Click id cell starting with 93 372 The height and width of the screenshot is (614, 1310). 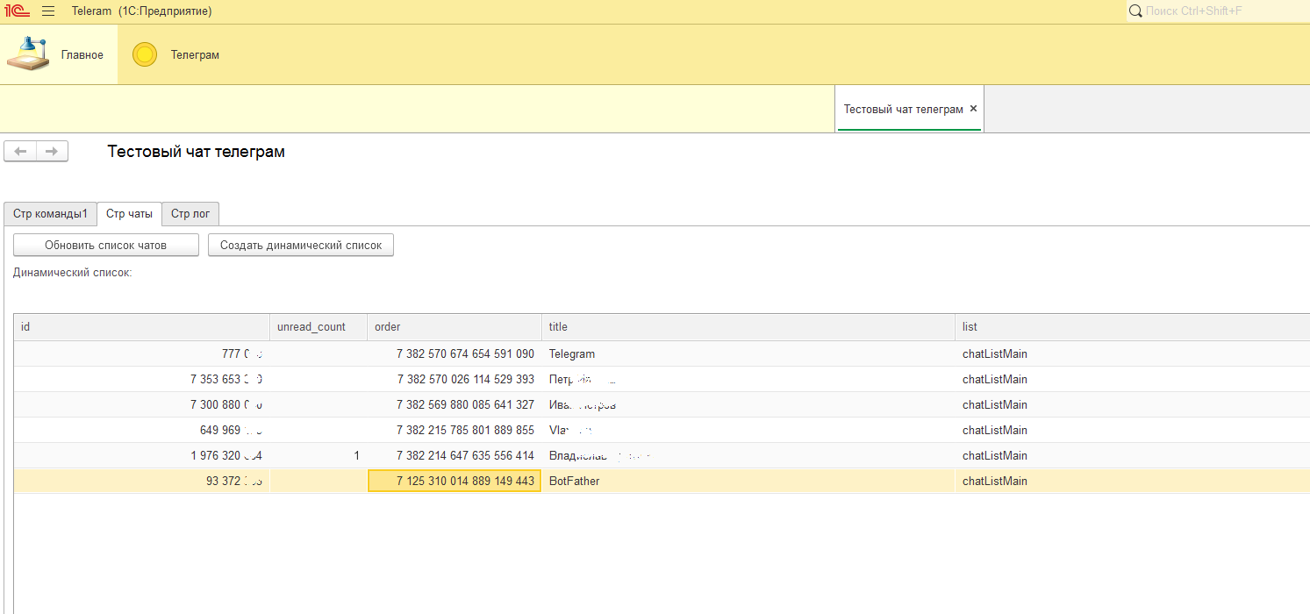[141, 481]
